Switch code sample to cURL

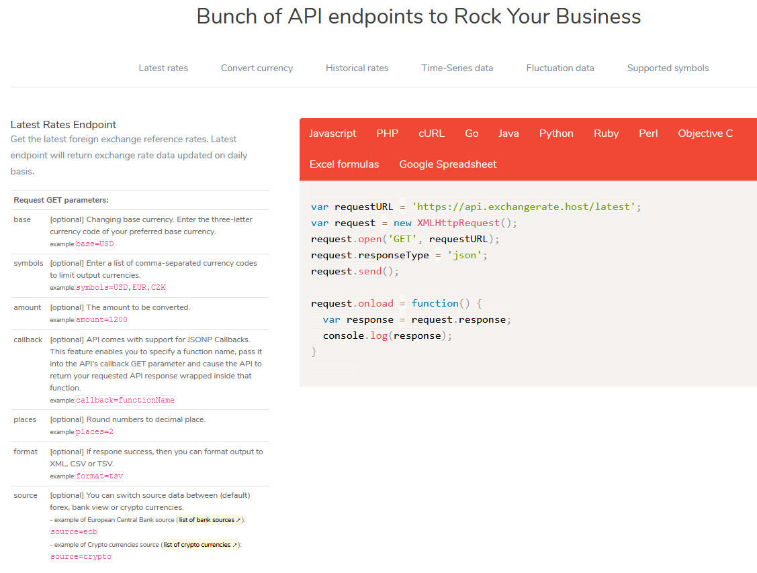(x=431, y=133)
